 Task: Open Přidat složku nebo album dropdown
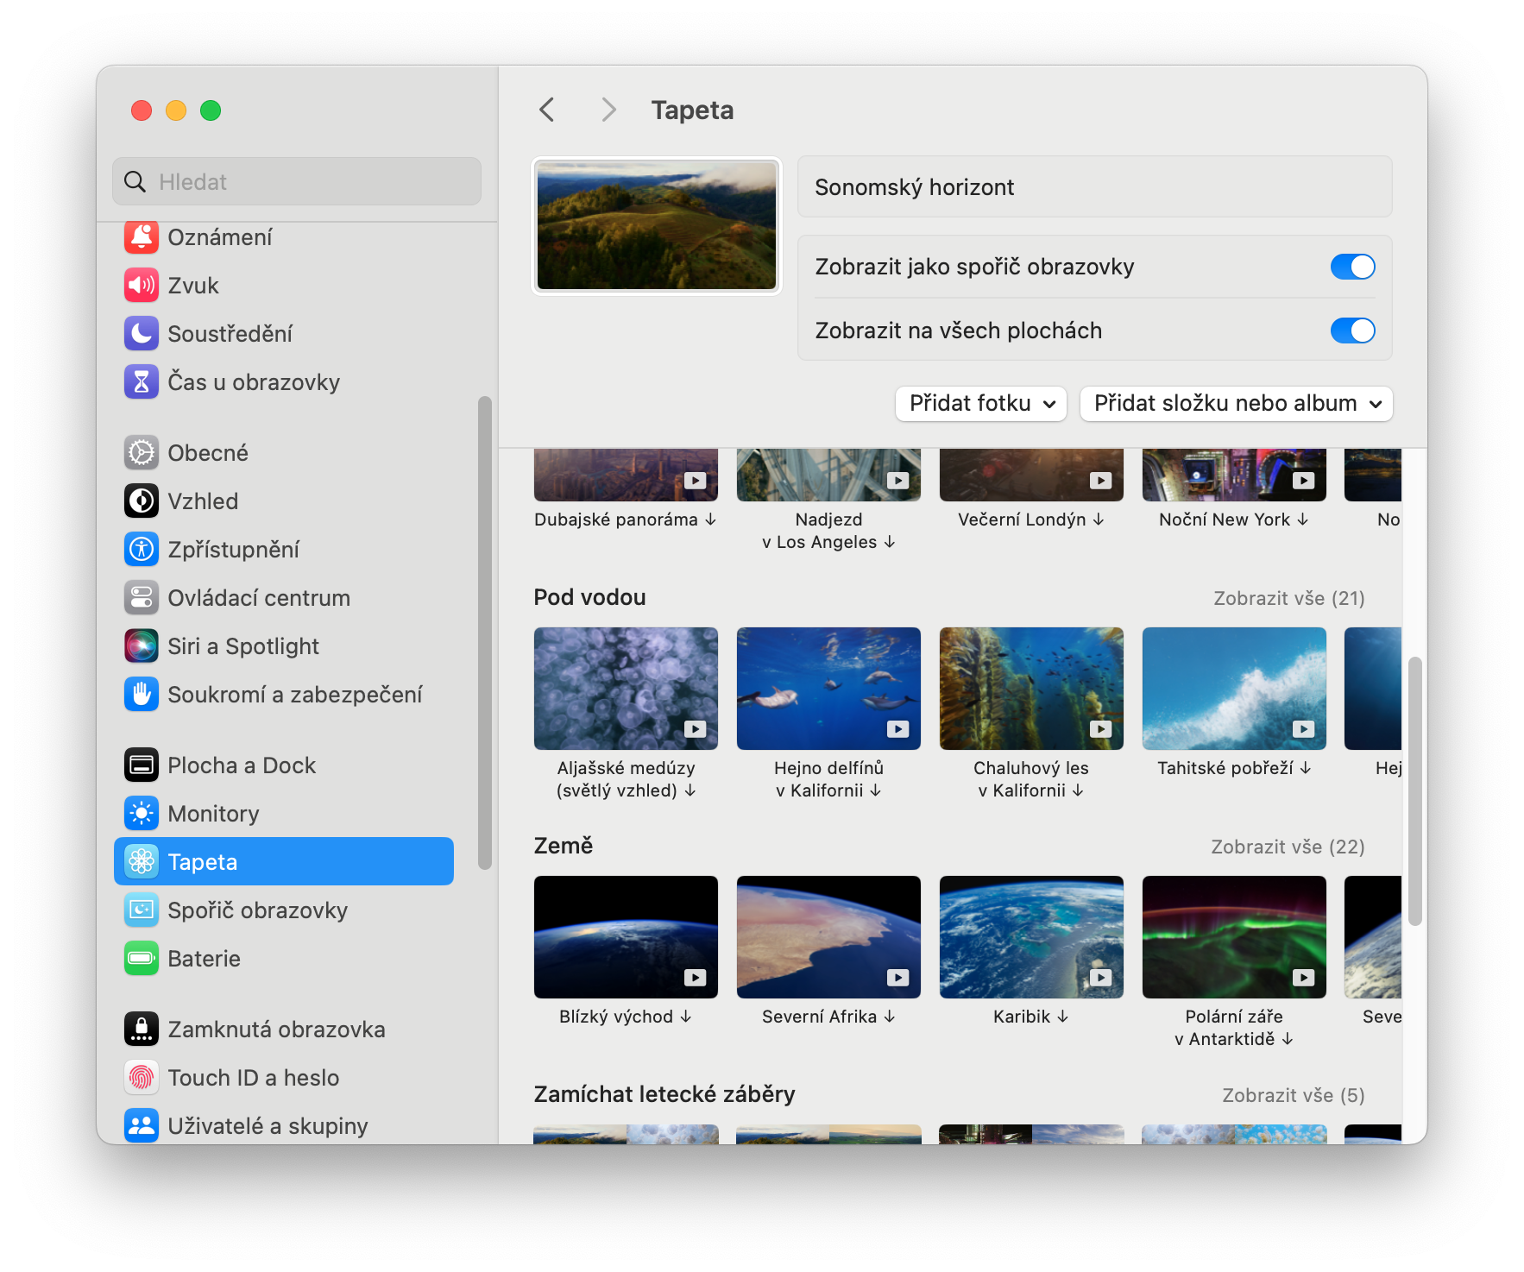point(1236,404)
